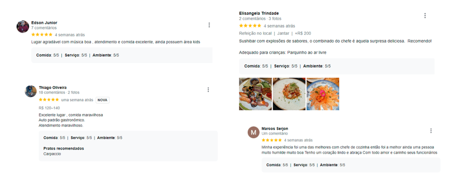Open the sushi platter photo thumbnail
The image size is (463, 186).
pos(255,94)
